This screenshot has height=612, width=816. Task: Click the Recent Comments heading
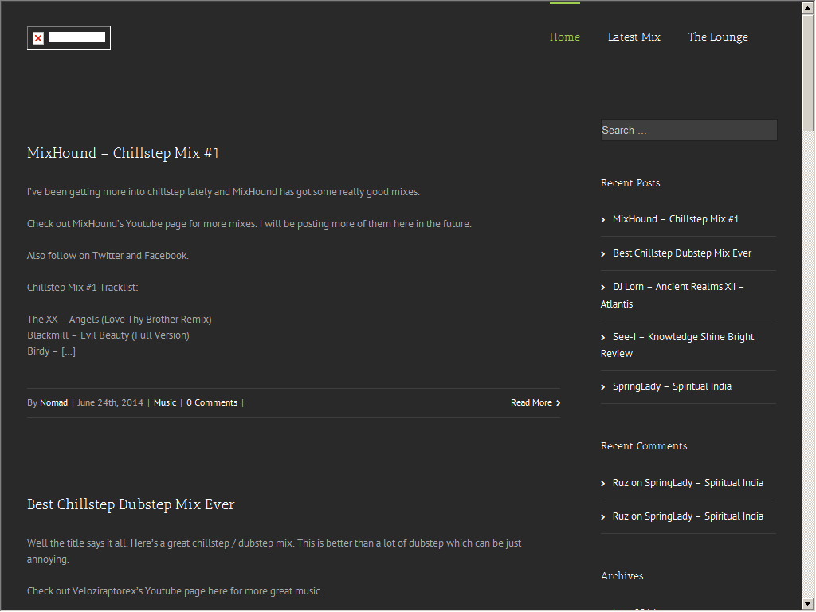644,446
